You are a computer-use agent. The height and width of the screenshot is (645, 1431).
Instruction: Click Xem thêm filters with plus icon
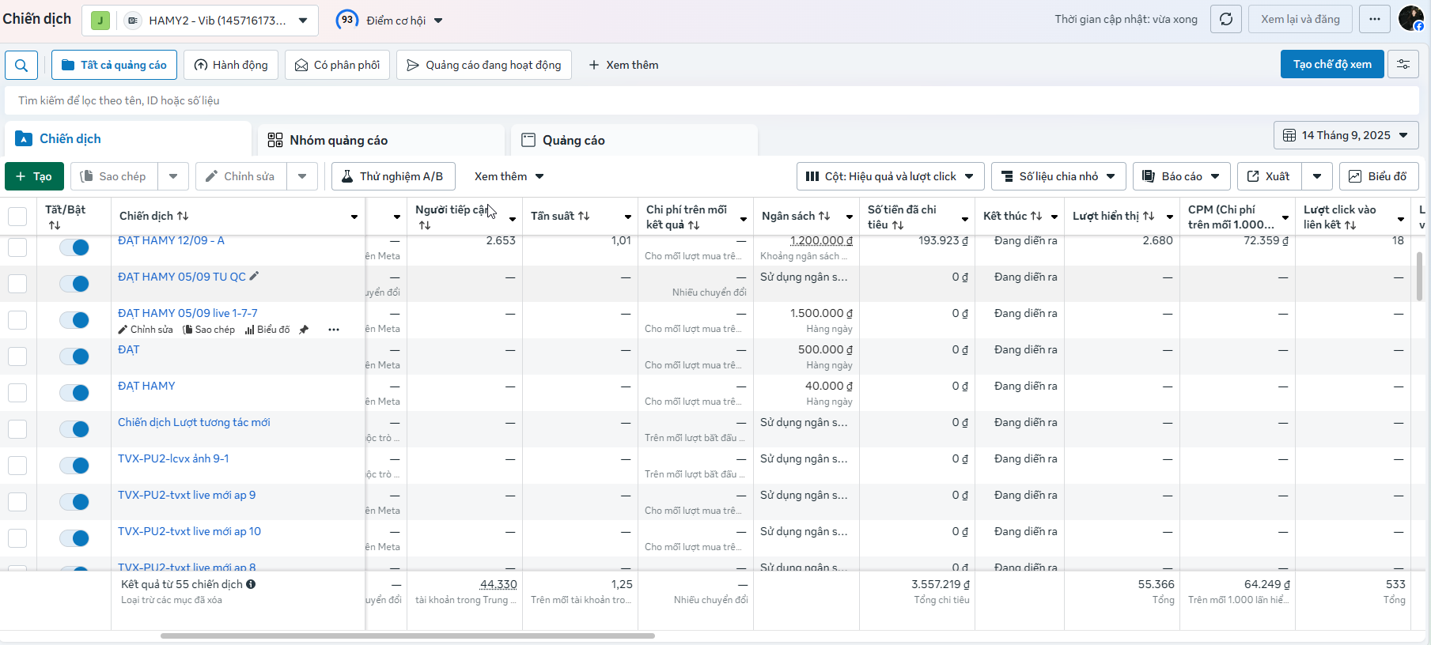[x=623, y=65]
